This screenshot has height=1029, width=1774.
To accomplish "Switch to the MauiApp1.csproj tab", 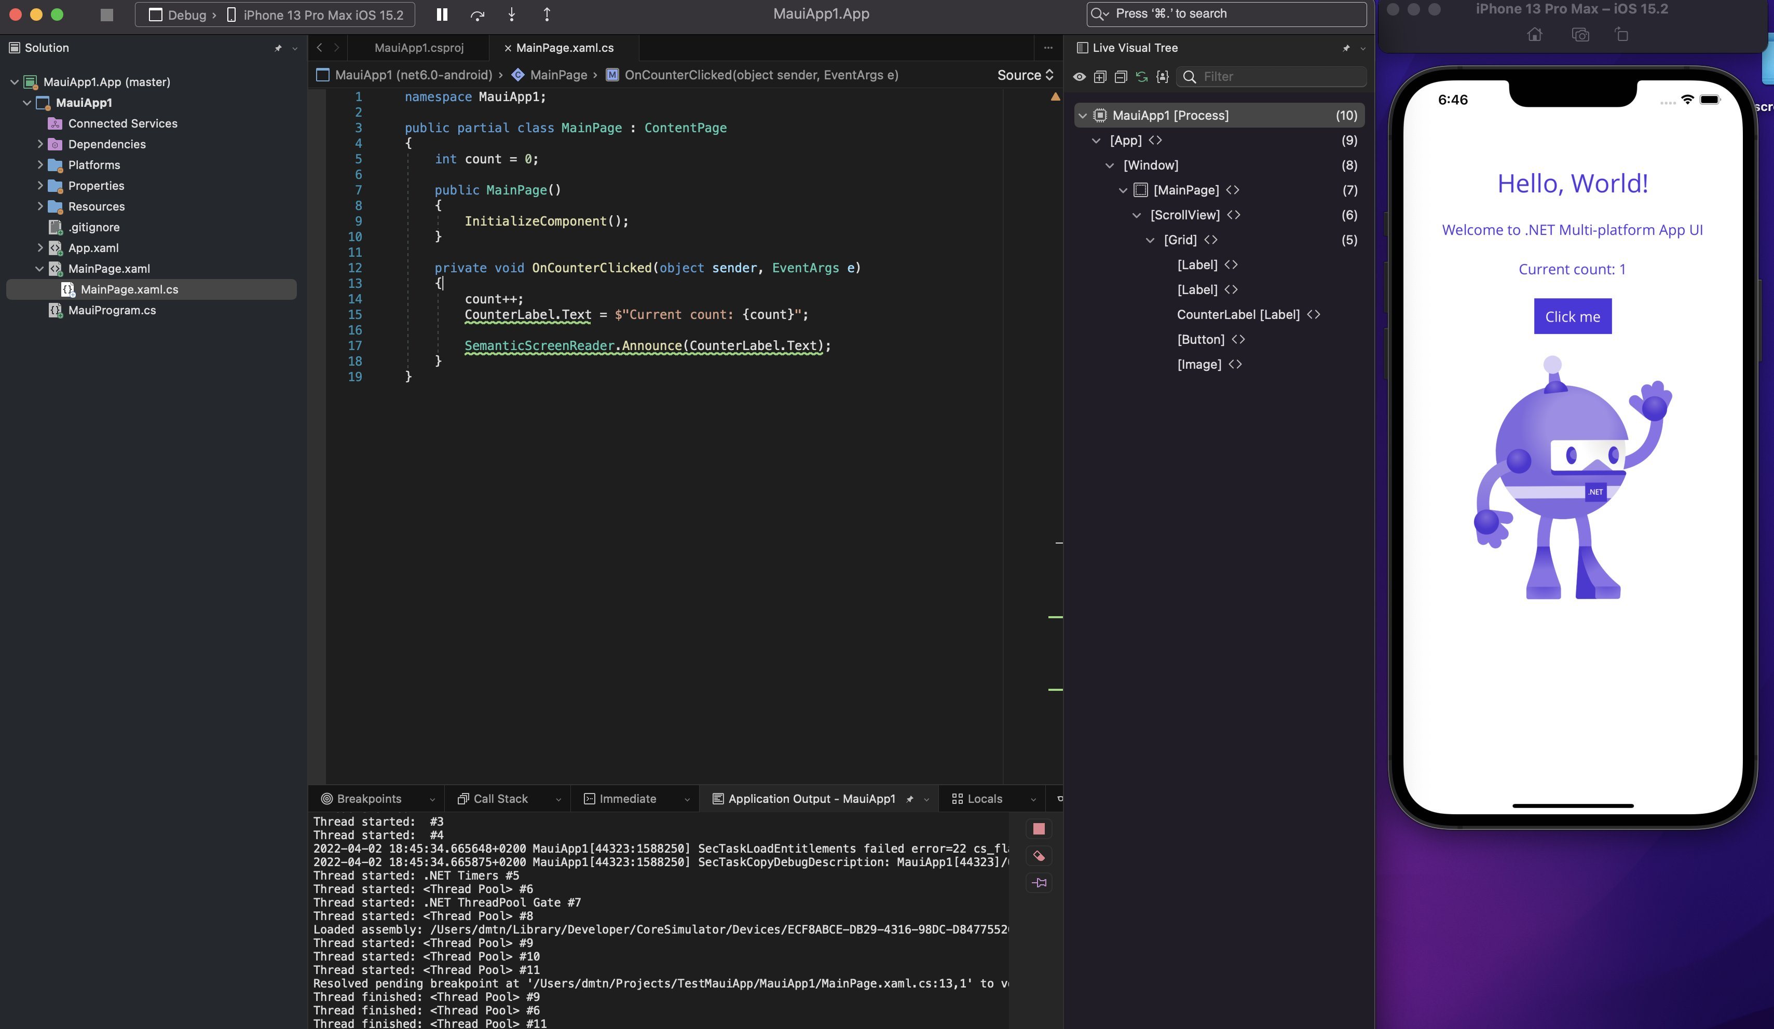I will [419, 48].
